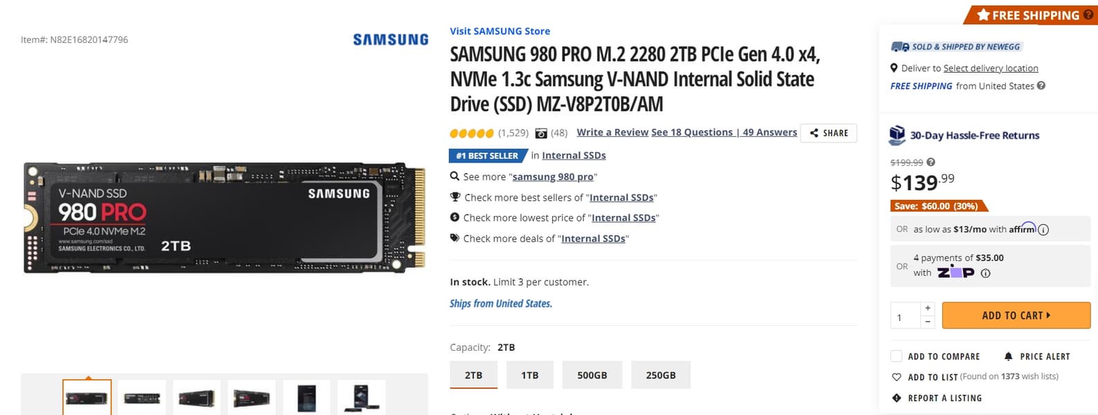1098x415 pixels.
Task: Select the 1TB capacity option
Action: 530,375
